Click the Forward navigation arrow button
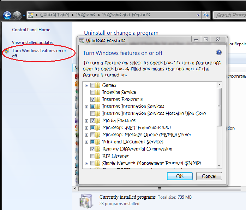Viewport: 246px width, 210px height. pos(17,16)
